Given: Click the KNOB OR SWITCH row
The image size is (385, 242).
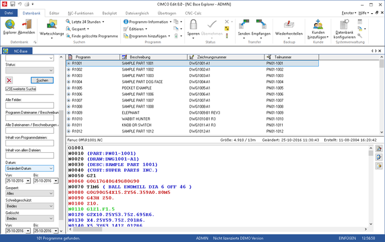Looking at the screenshot, I should click(192, 125).
